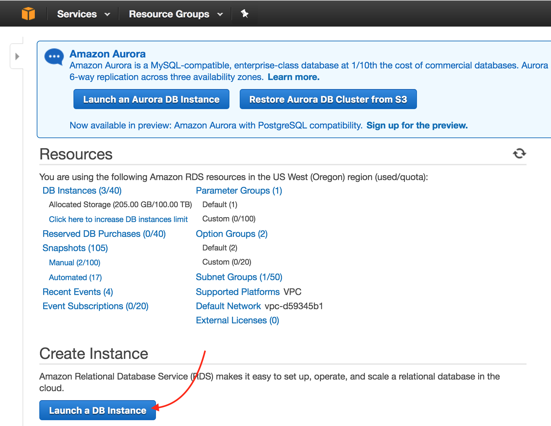Click the VPC supported platform value
Image resolution: width=551 pixels, height=426 pixels.
(293, 292)
